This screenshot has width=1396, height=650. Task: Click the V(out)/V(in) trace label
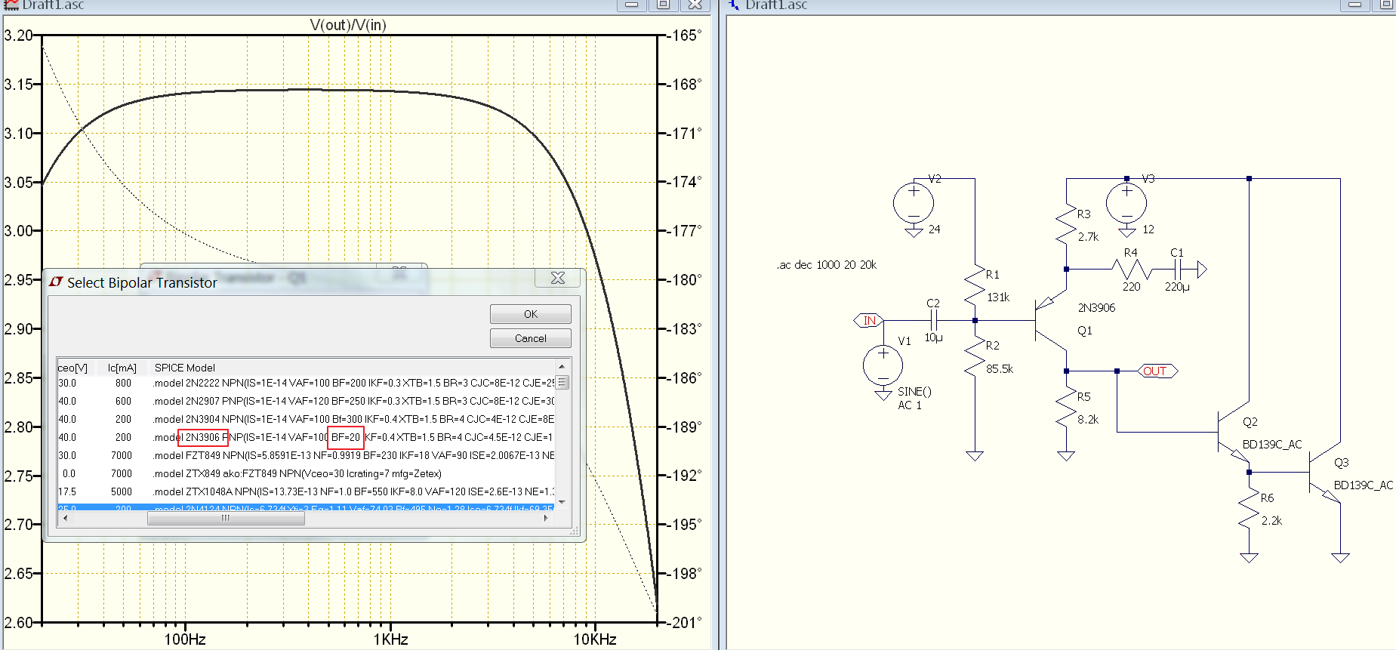coord(348,25)
